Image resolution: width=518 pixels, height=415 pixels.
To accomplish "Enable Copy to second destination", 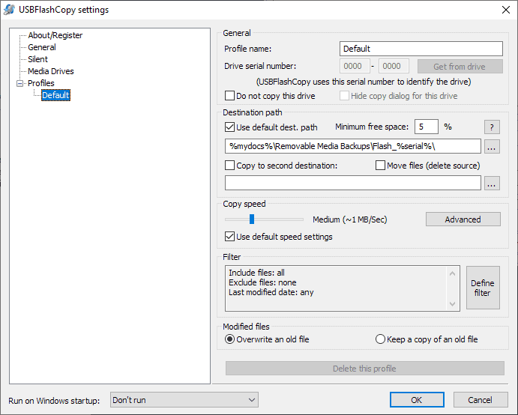I will pyautogui.click(x=229, y=165).
